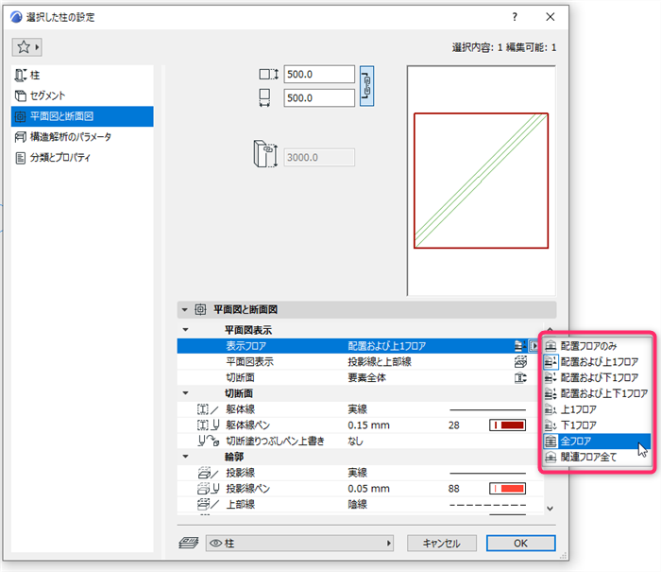661x572 pixels.
Task: Click the 上部線 dashed line sample
Action: tap(488, 505)
